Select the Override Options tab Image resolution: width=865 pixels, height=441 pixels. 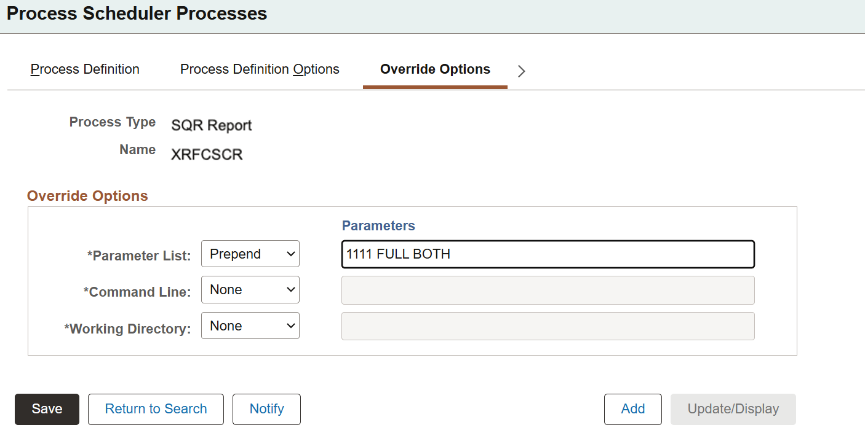point(435,69)
